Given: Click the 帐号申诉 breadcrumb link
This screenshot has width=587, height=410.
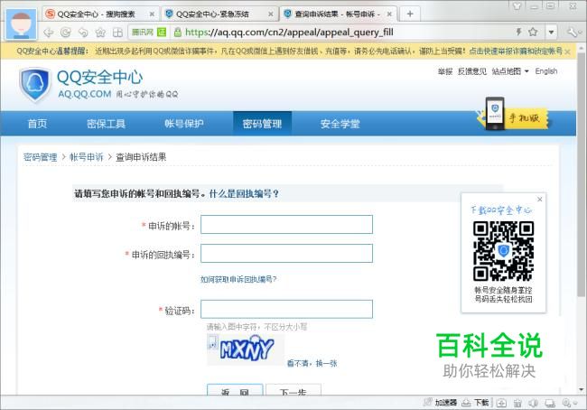Looking at the screenshot, I should 86,157.
